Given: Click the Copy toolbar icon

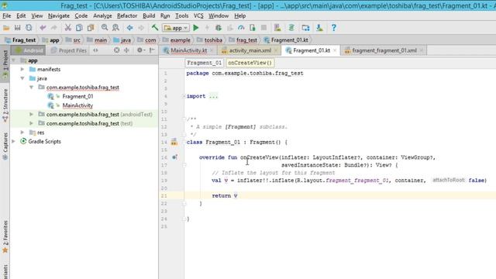Looking at the screenshot, I should coord(79,28).
